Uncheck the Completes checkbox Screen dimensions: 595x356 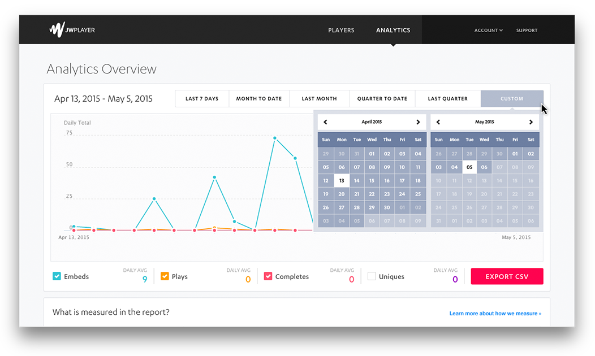[x=268, y=276]
